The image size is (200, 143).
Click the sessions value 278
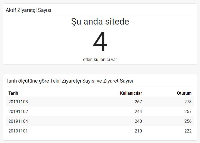click(188, 102)
